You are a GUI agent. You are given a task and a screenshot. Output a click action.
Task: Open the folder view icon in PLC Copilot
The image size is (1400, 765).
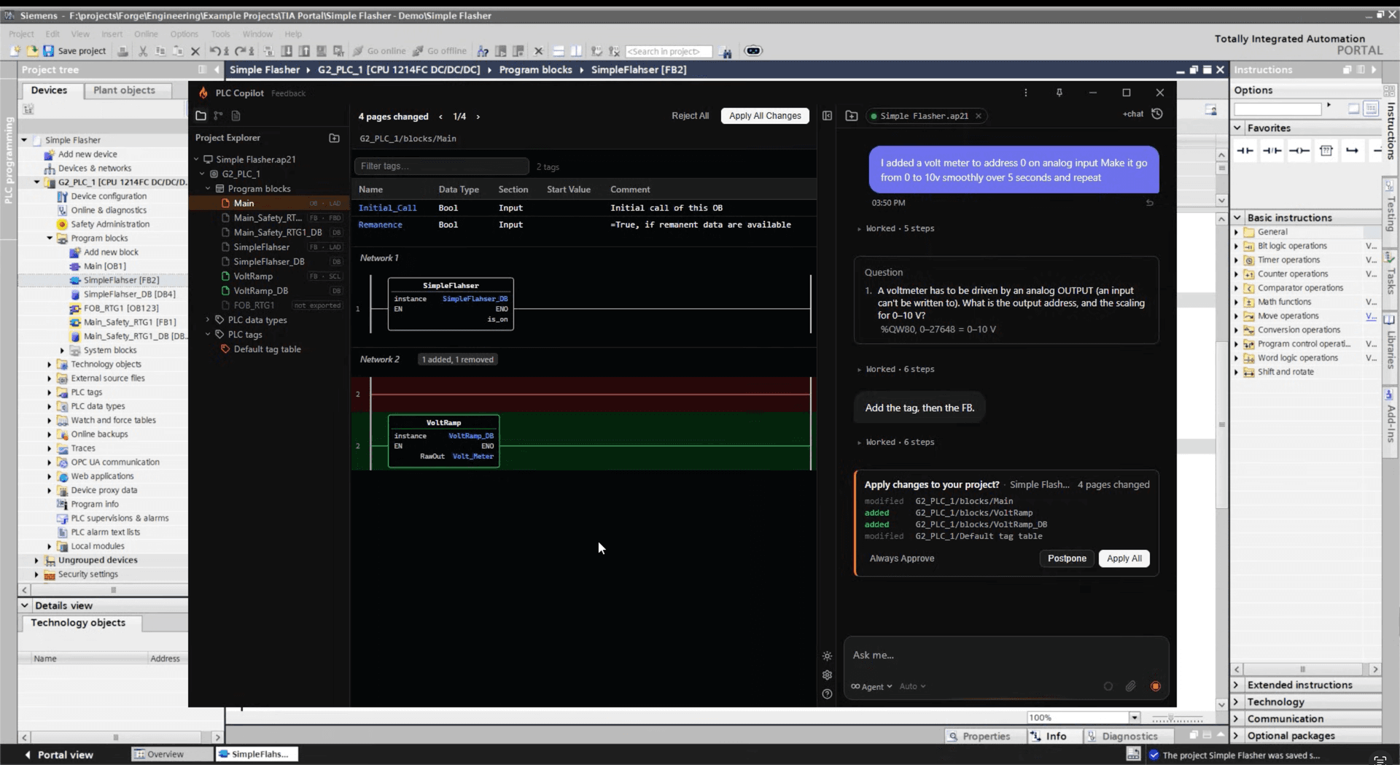click(201, 115)
